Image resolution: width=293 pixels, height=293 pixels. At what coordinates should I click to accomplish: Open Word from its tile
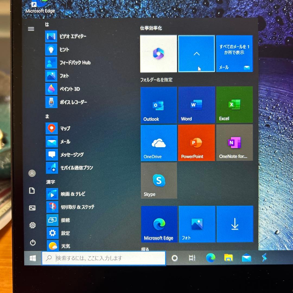coord(196,105)
